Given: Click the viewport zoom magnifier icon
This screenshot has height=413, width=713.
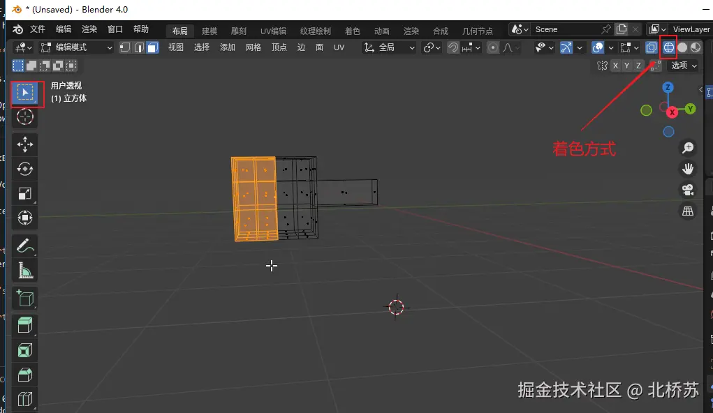Looking at the screenshot, I should pos(688,148).
